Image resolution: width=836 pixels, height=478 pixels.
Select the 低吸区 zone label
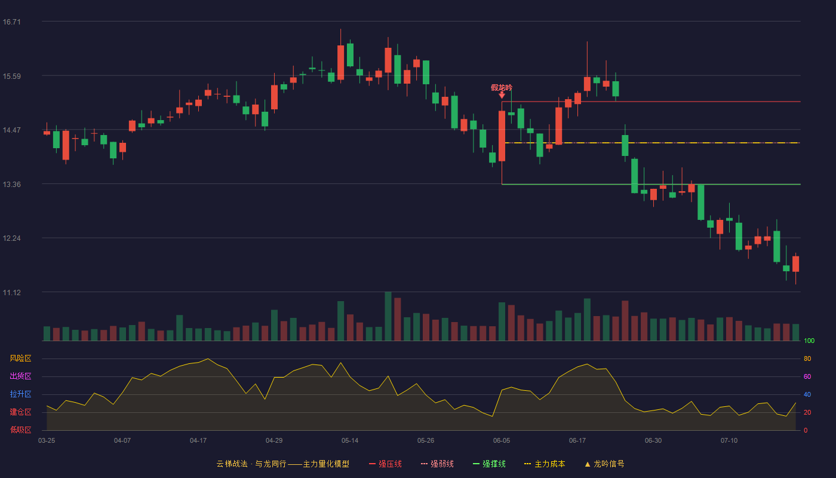[x=20, y=430]
